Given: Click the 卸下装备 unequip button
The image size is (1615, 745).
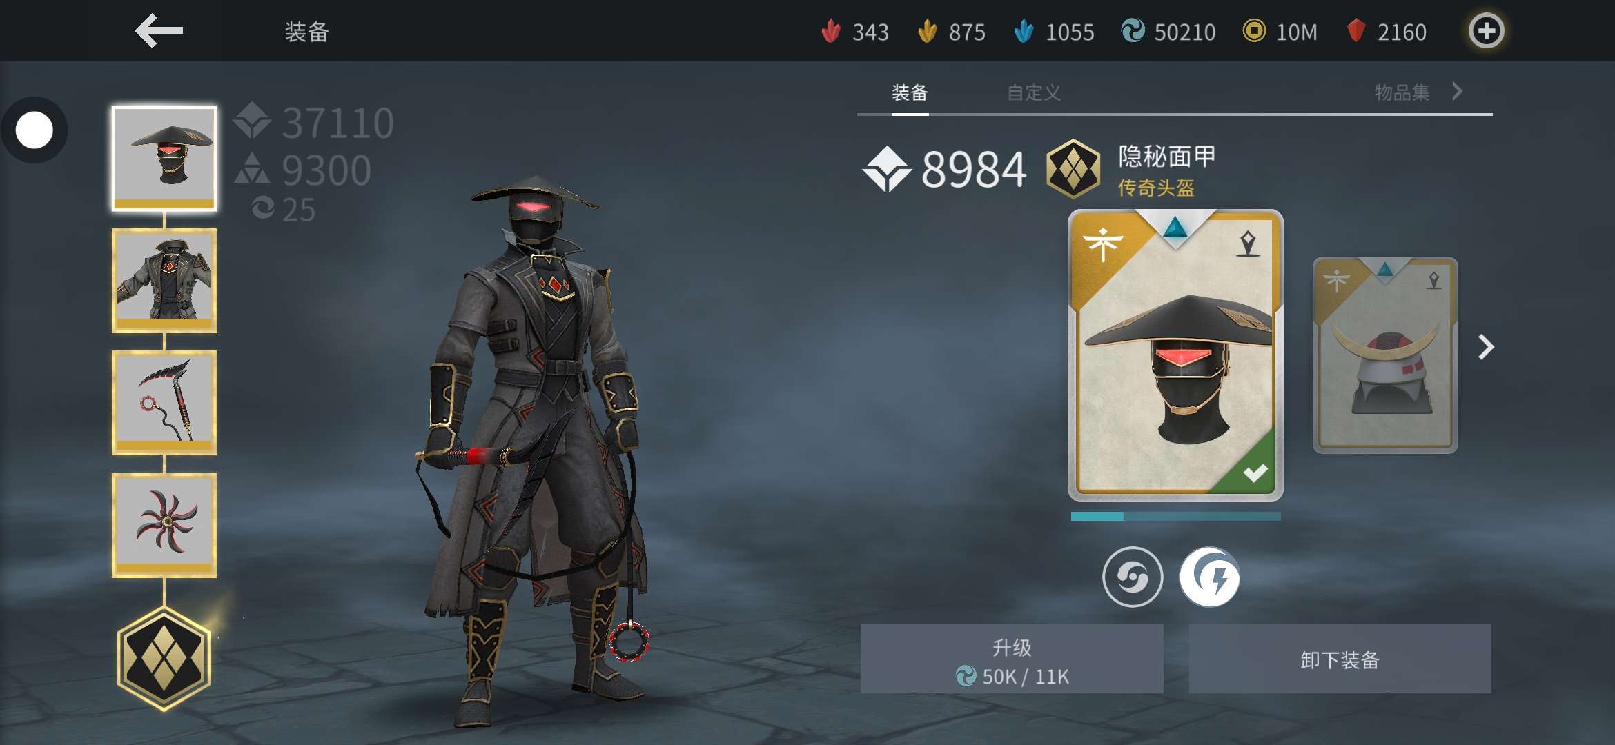Looking at the screenshot, I should pos(1340,659).
